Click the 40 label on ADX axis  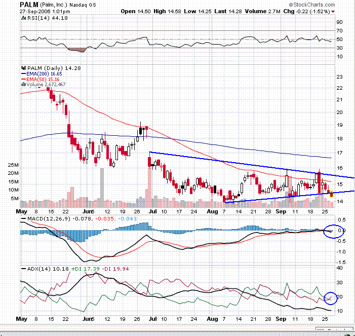[339, 268]
